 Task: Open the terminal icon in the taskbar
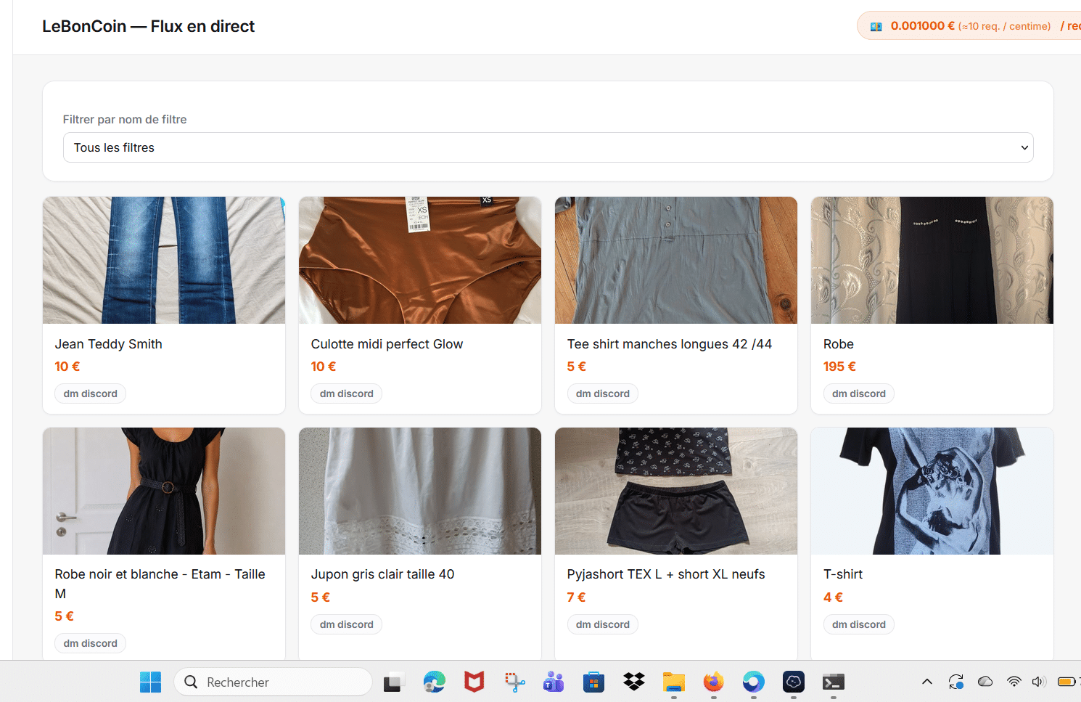(833, 682)
